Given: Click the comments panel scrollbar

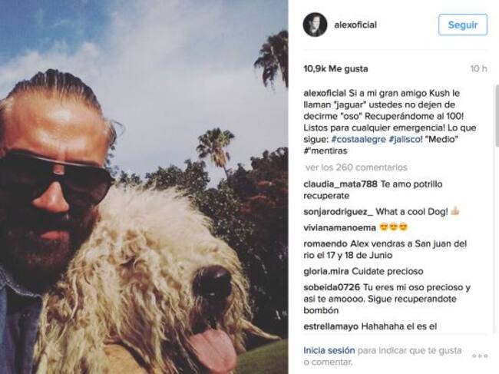Looking at the screenshot, I should [x=497, y=116].
